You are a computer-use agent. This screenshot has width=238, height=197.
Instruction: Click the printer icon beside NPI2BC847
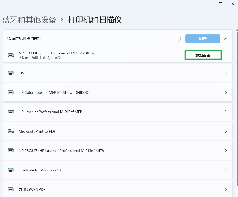coord(11,151)
